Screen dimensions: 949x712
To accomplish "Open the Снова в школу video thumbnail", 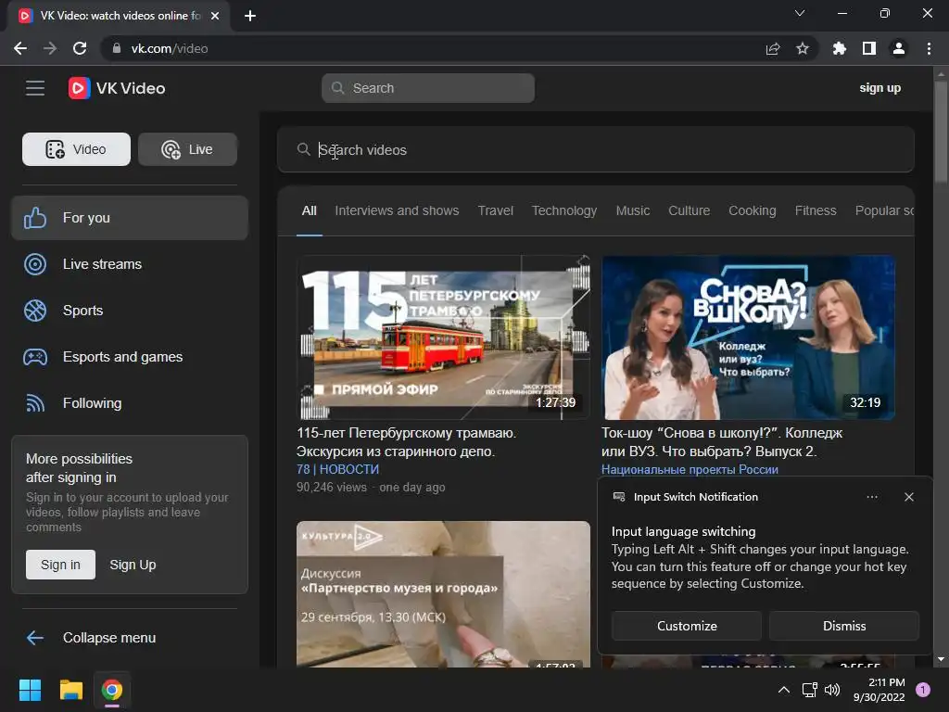I will coord(748,337).
